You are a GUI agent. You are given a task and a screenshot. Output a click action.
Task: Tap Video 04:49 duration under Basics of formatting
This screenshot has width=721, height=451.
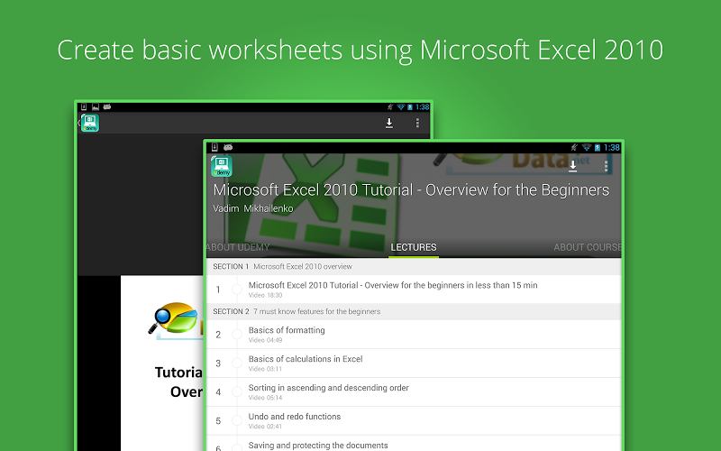[x=265, y=341]
